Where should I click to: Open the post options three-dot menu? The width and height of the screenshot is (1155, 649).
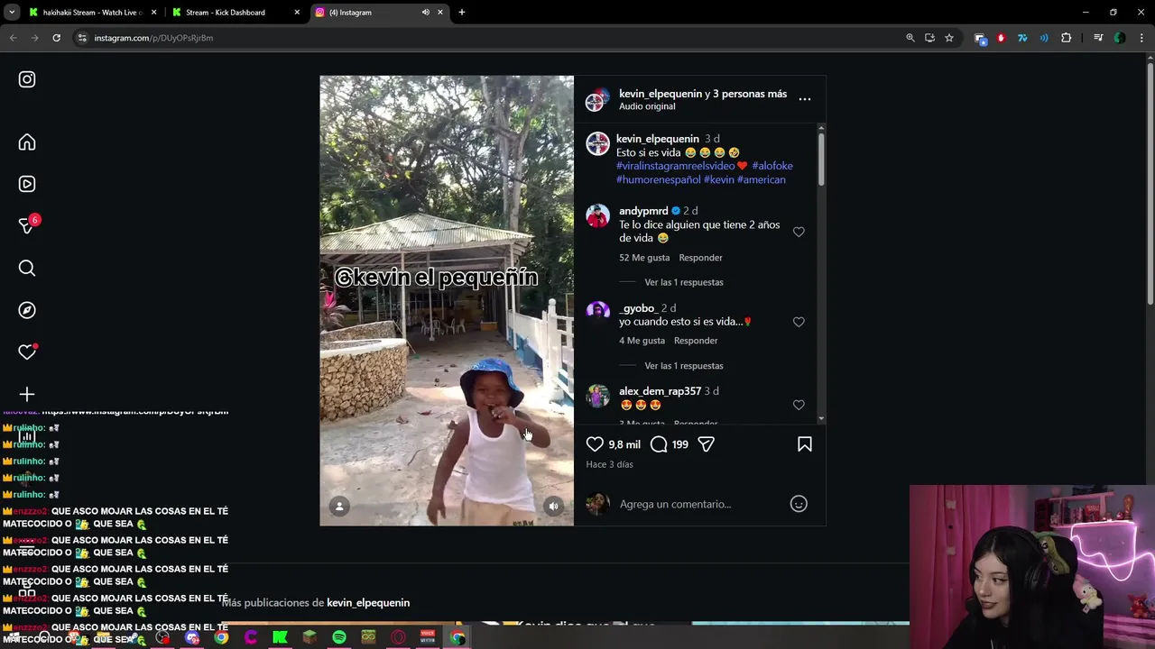tap(805, 99)
